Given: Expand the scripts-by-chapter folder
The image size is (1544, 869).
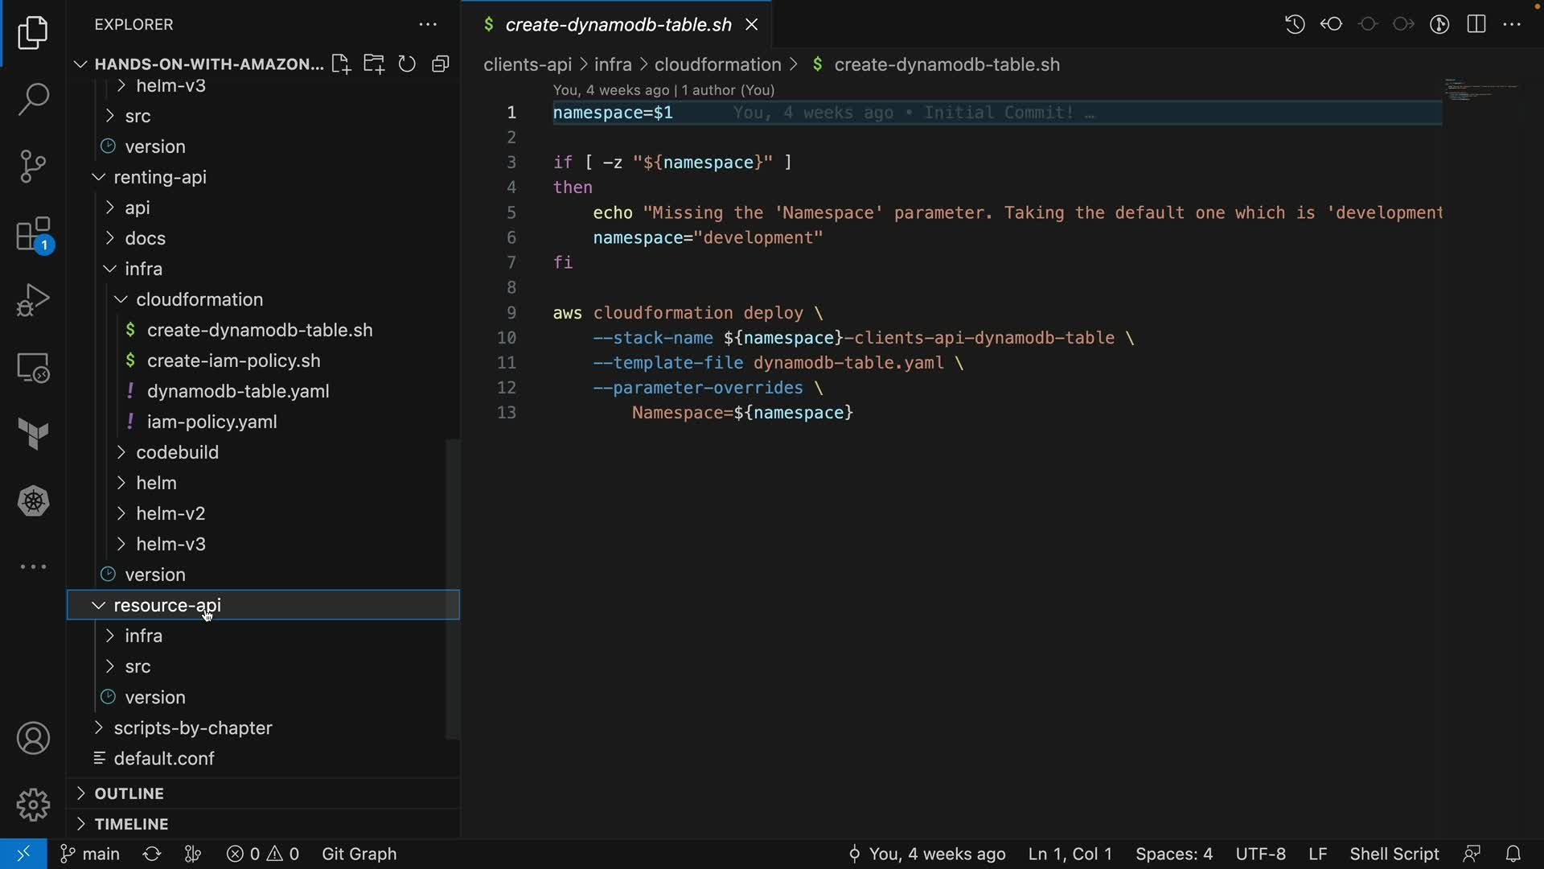Looking at the screenshot, I should pyautogui.click(x=193, y=727).
